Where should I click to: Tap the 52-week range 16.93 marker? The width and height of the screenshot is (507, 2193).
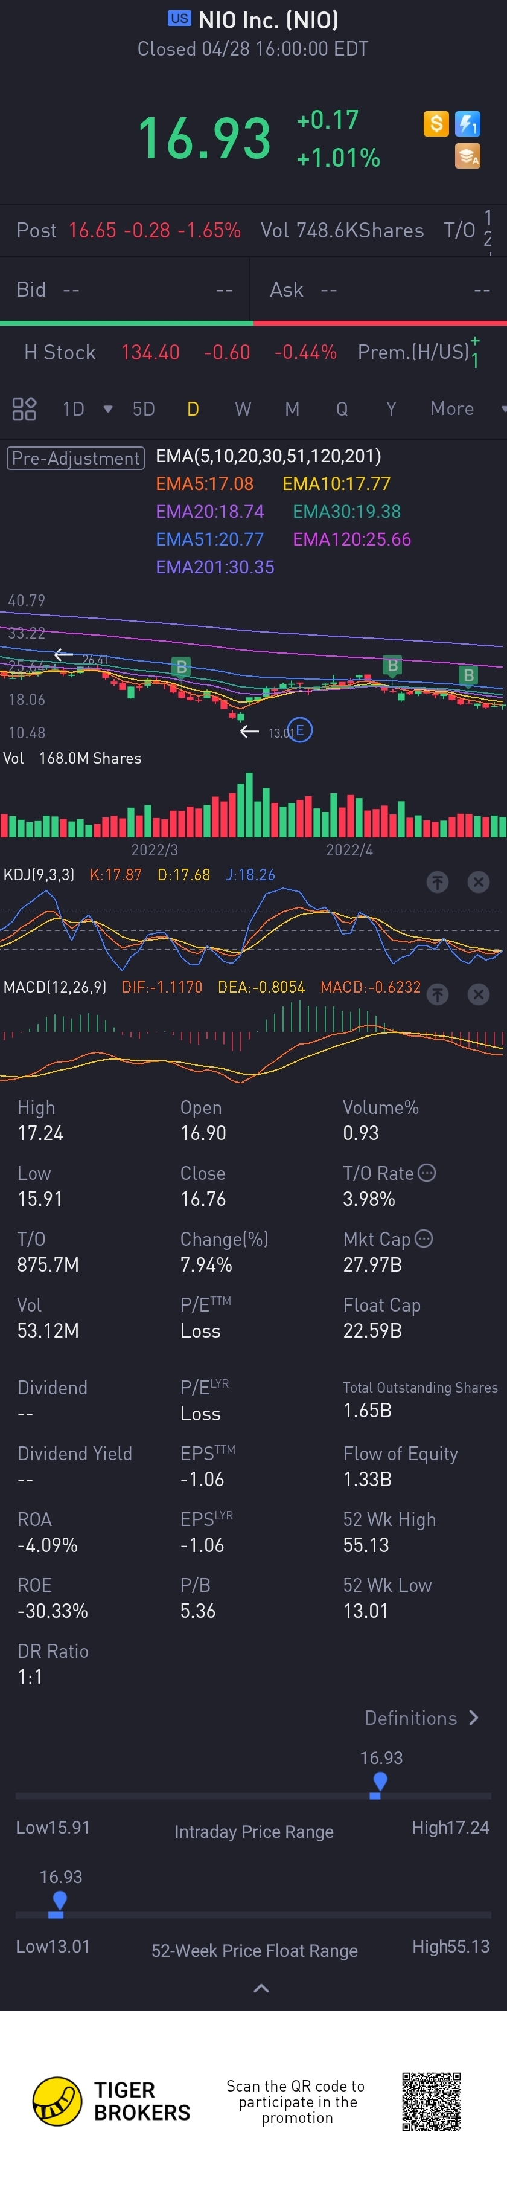(x=59, y=1901)
